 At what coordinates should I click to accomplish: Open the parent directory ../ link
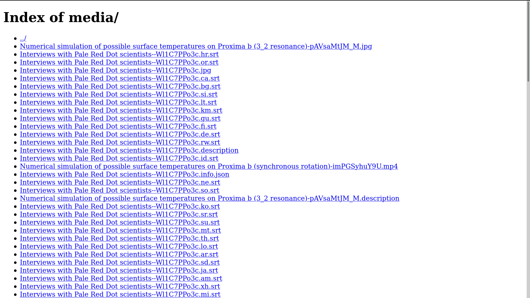pos(23,38)
